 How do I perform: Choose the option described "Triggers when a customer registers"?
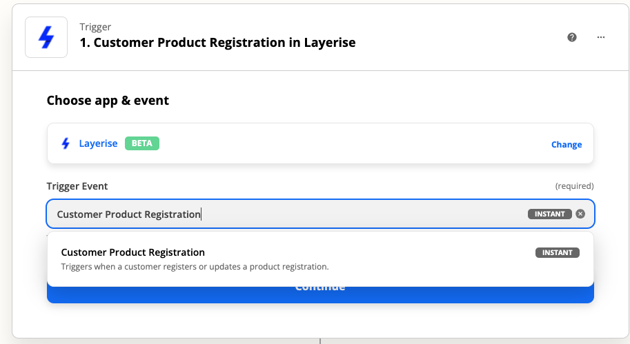point(195,267)
